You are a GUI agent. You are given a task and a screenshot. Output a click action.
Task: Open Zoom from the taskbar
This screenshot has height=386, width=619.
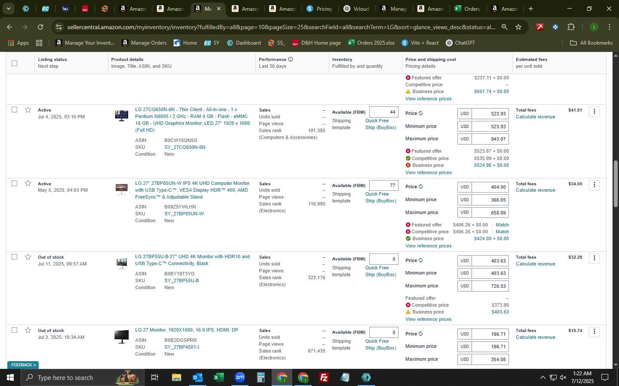point(239,377)
